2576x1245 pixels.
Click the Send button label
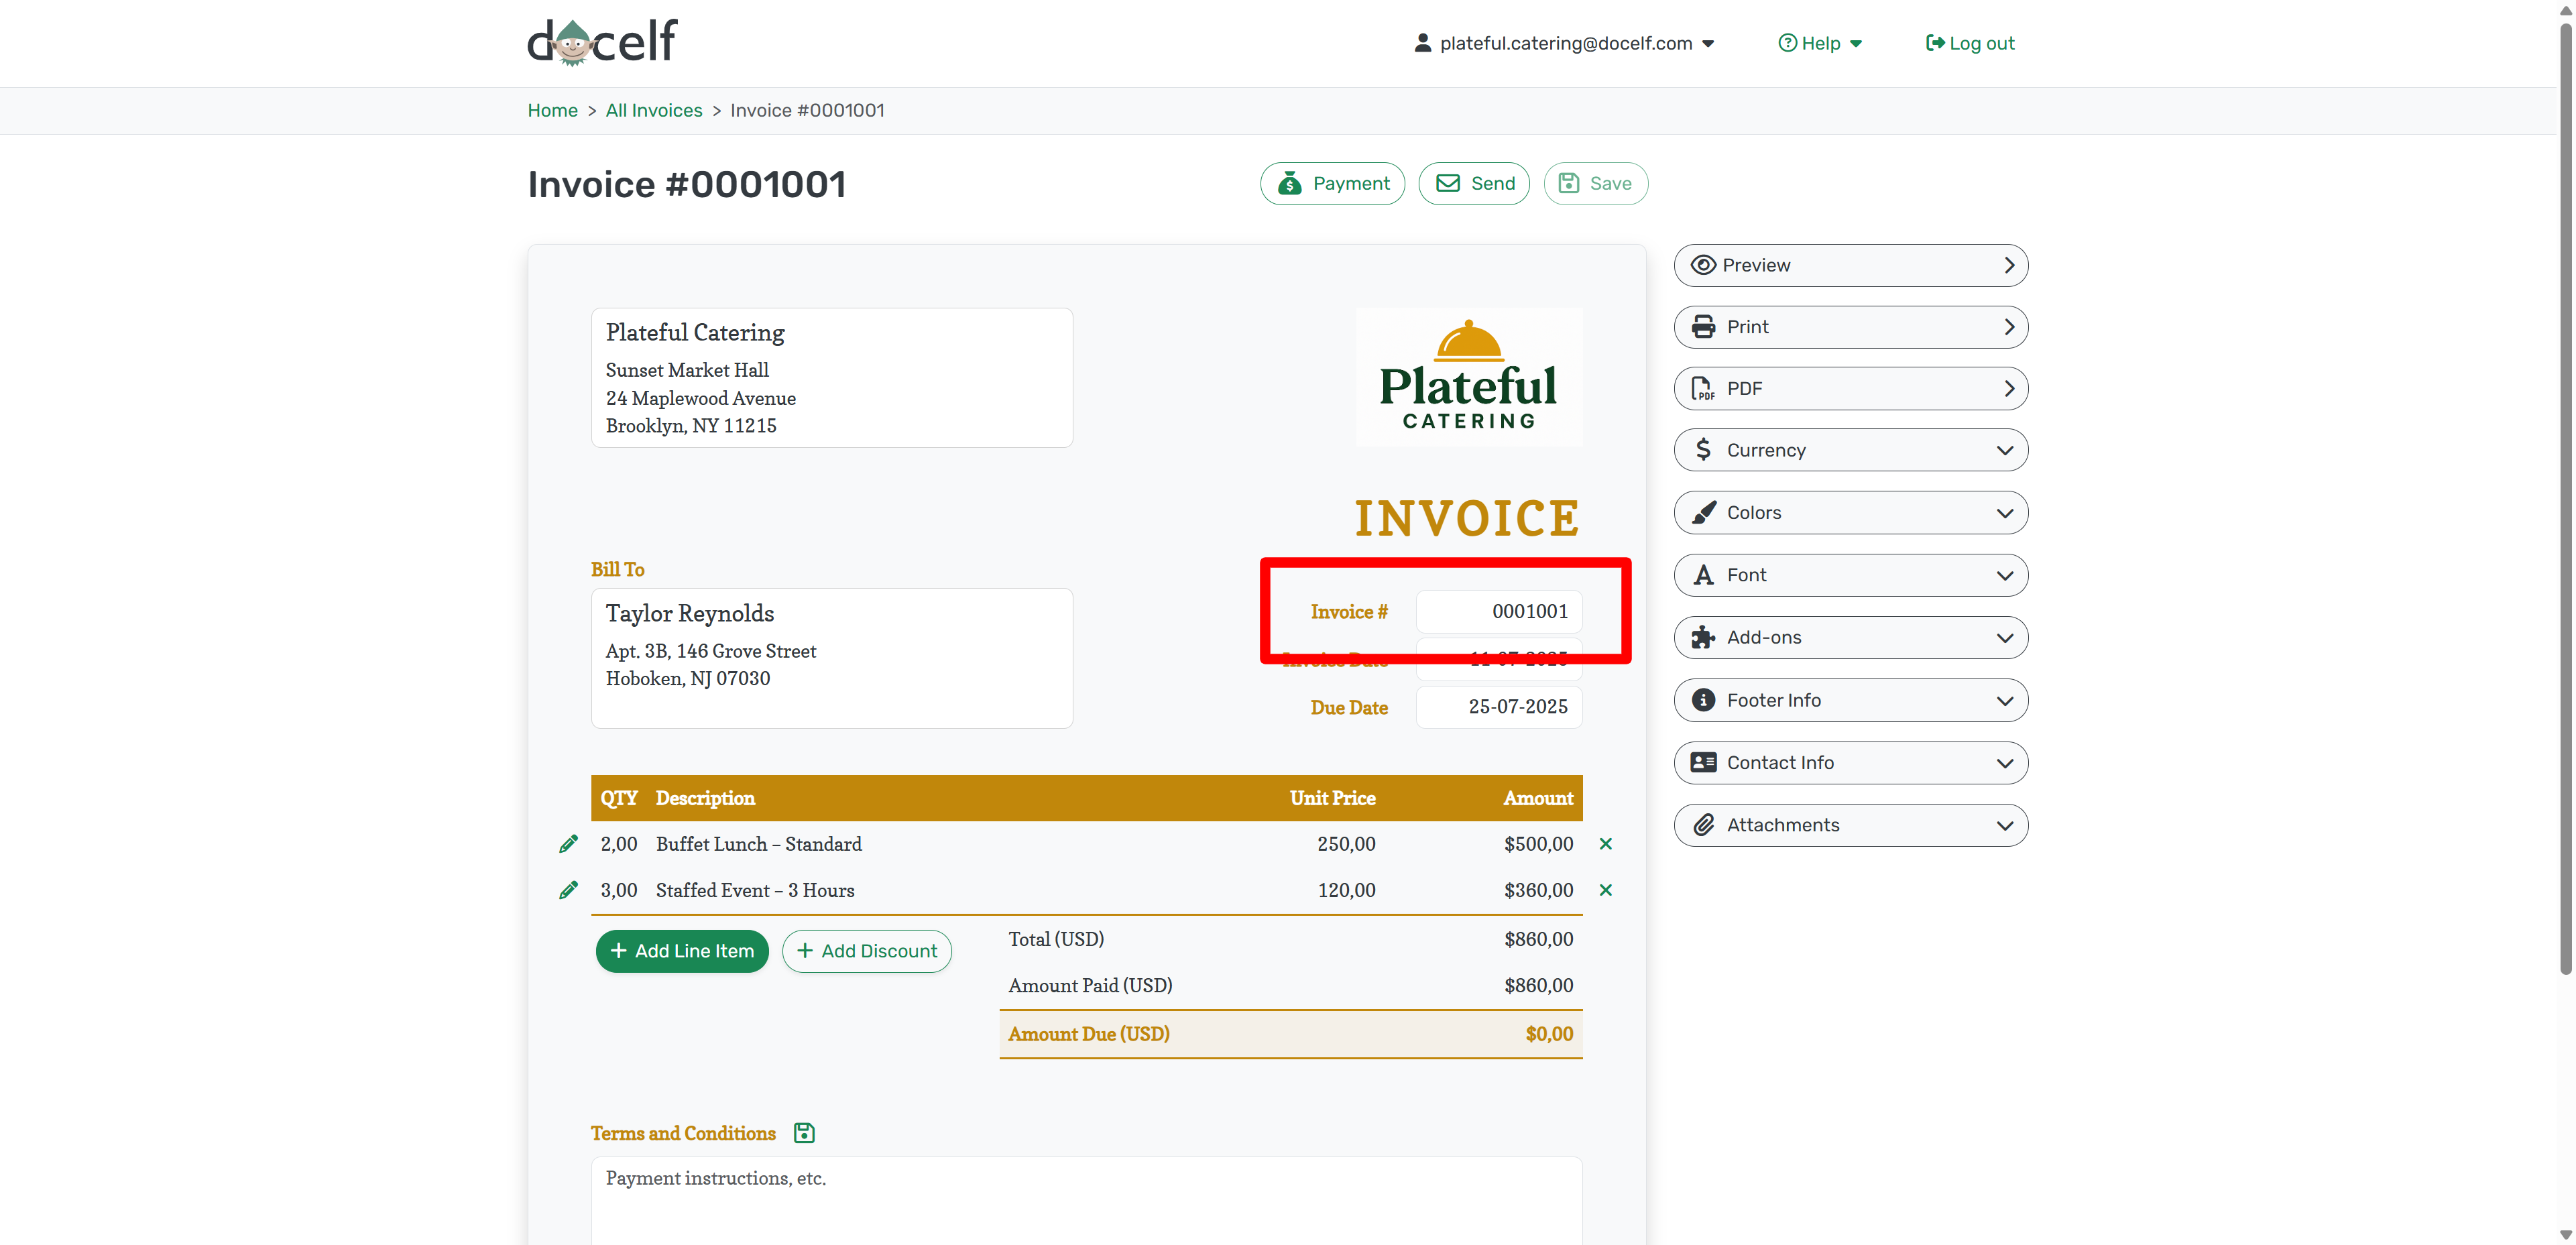[x=1493, y=183]
